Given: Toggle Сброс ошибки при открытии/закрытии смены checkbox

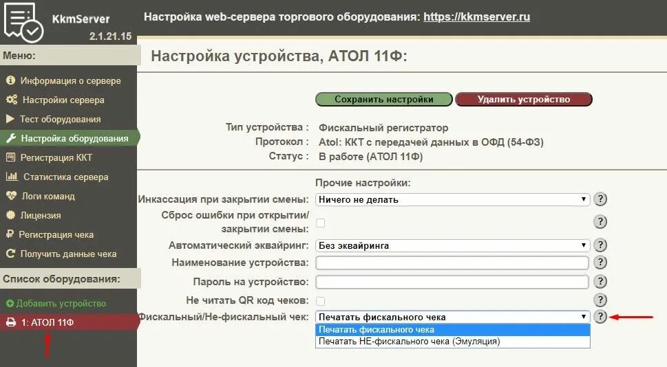Looking at the screenshot, I should tap(320, 223).
